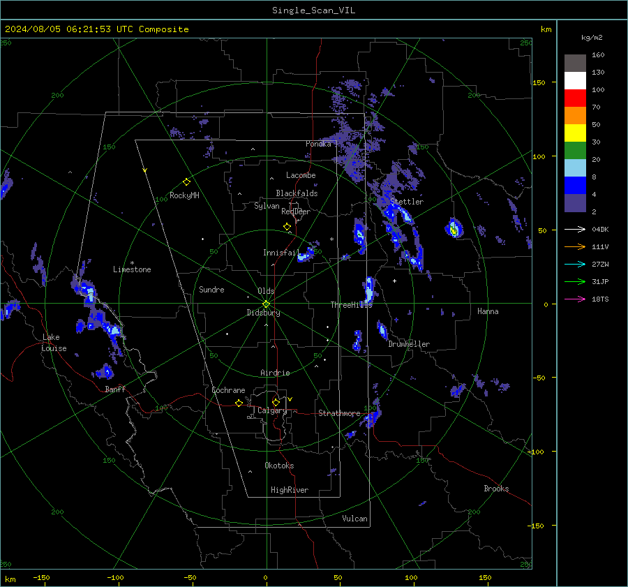The image size is (628, 587).
Task: Click the cyan 27ZW arrow icon
Action: click(x=575, y=264)
